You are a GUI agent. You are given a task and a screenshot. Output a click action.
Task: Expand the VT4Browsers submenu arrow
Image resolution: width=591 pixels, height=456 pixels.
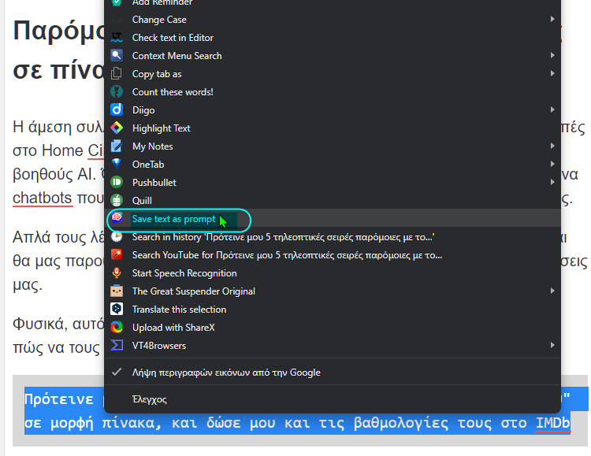pyautogui.click(x=552, y=345)
